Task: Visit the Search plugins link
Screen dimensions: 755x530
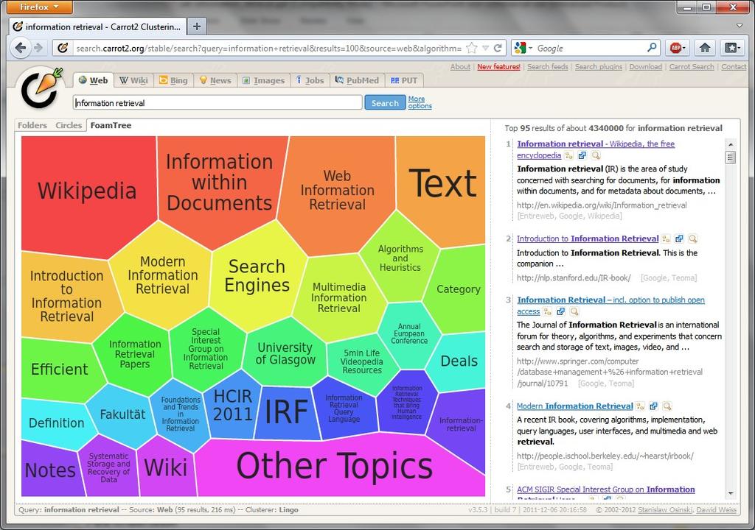Action: tap(599, 67)
